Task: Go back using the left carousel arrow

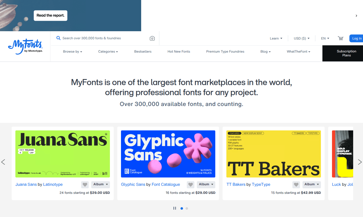Action: (3, 162)
